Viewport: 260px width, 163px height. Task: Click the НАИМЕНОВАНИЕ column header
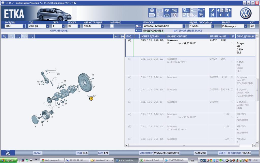click(x=187, y=36)
